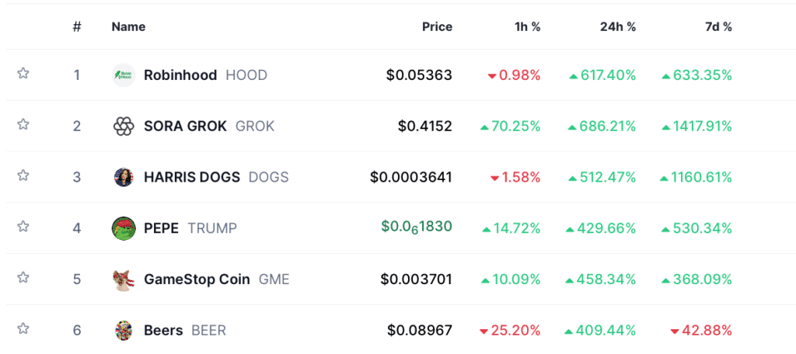The height and width of the screenshot is (354, 796).
Task: Star Robinhood to add to watchlist
Action: pyautogui.click(x=23, y=74)
